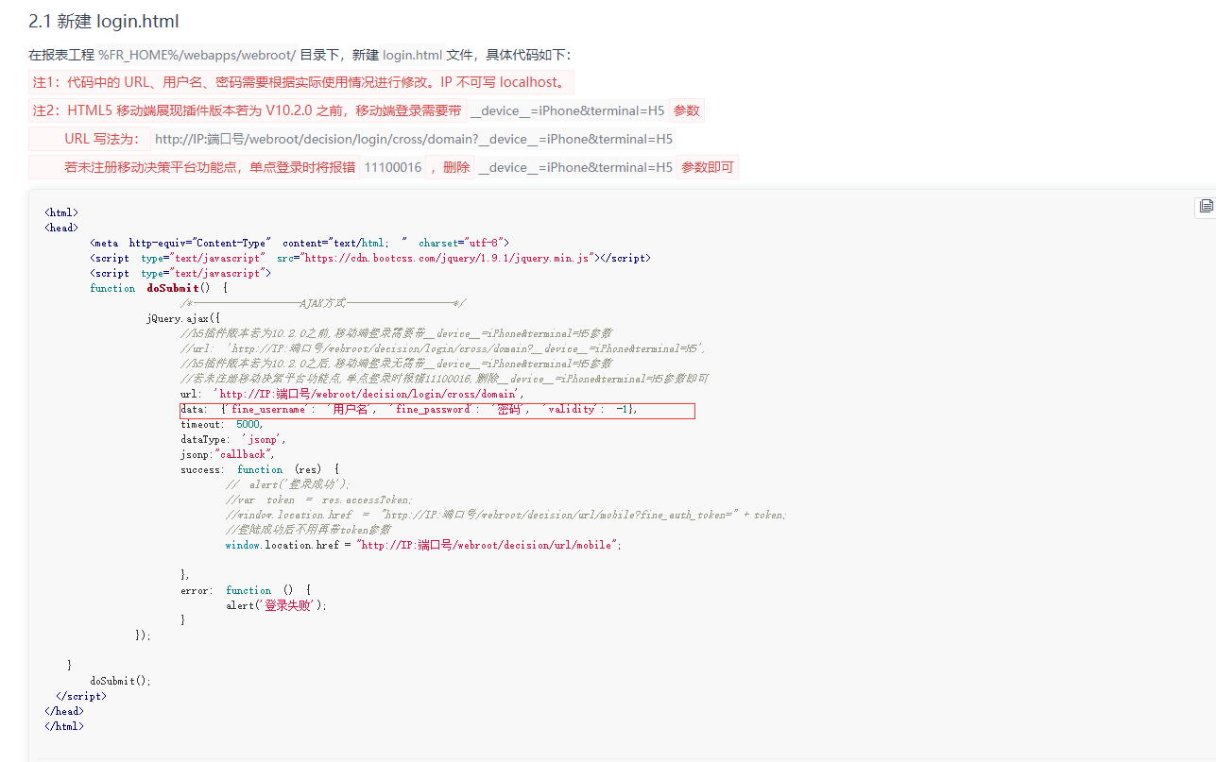The image size is (1216, 762).
Task: Click the 'error: function () {' code line
Action: tap(246, 590)
